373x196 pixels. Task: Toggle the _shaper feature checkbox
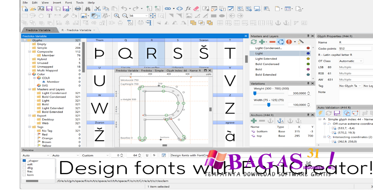click(x=24, y=161)
